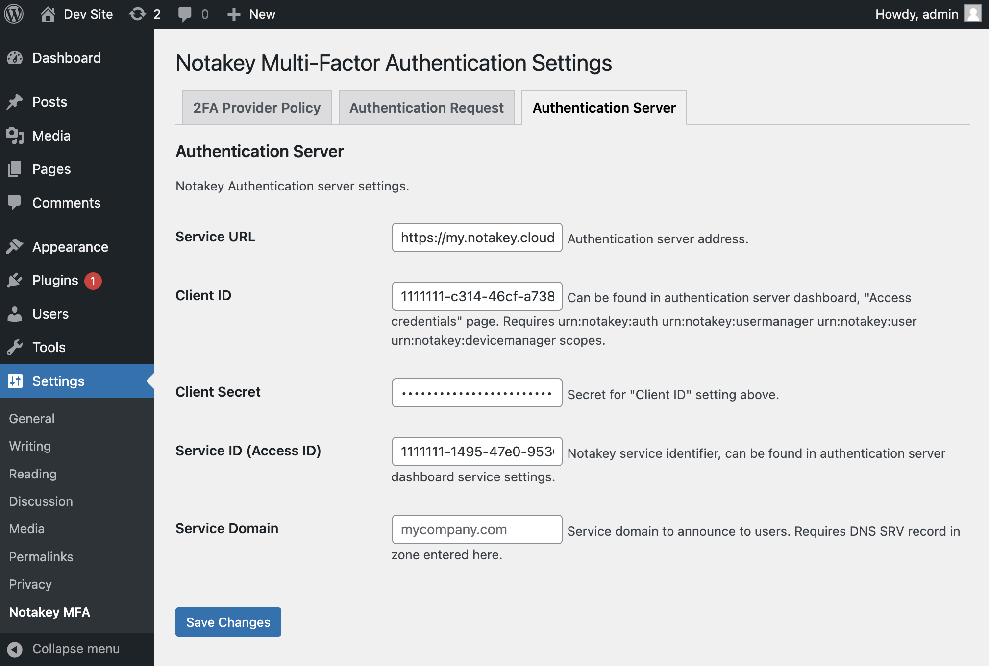Click the Service ID Access ID field
The image size is (989, 666).
point(477,451)
